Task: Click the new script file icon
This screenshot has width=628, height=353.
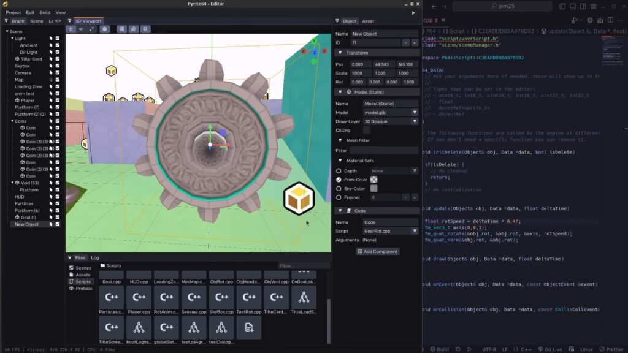Action: pos(249,328)
